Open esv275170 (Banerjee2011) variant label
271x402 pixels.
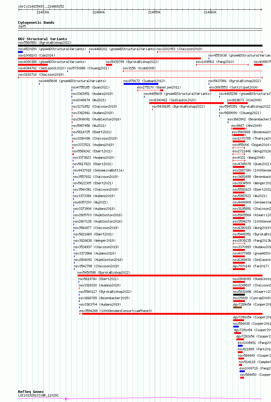pyautogui.click(x=159, y=87)
